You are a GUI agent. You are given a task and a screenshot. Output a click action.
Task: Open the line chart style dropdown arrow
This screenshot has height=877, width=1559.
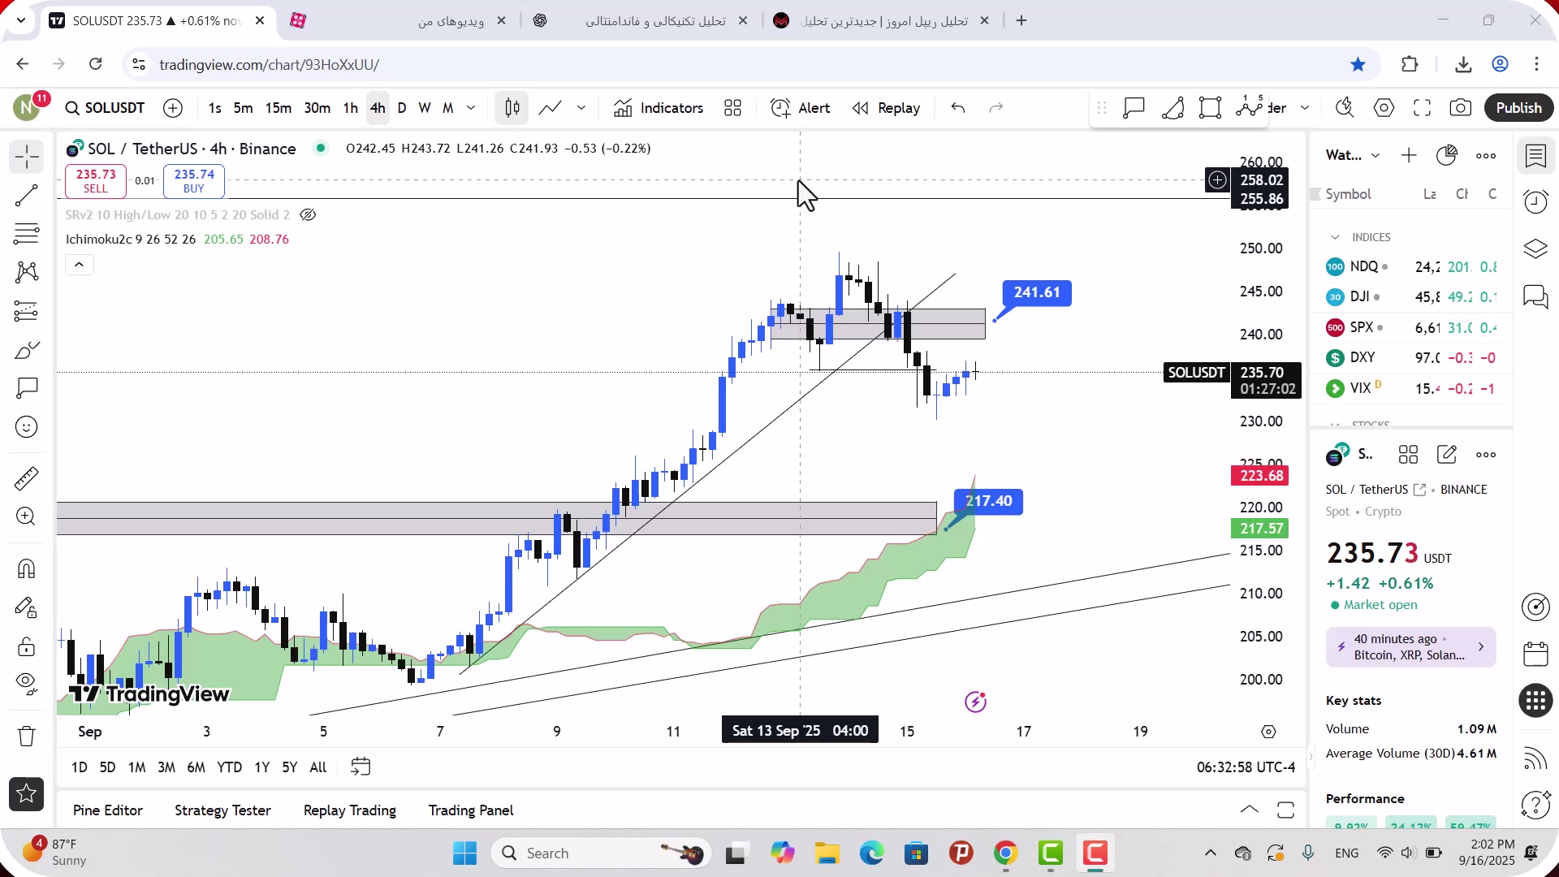click(581, 108)
